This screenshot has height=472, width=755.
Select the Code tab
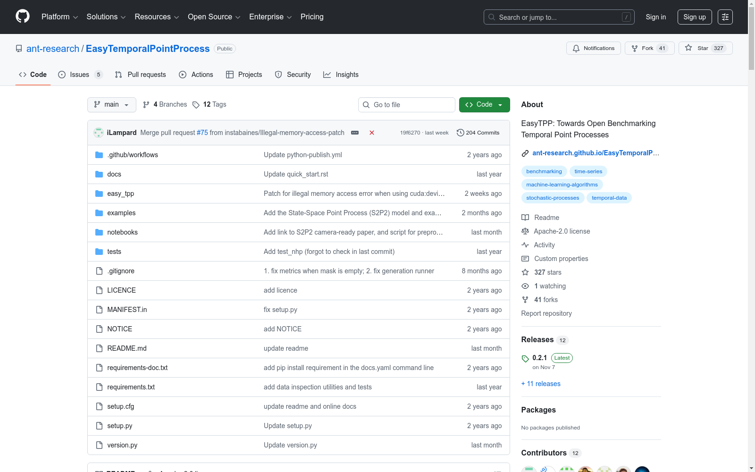[x=33, y=75]
